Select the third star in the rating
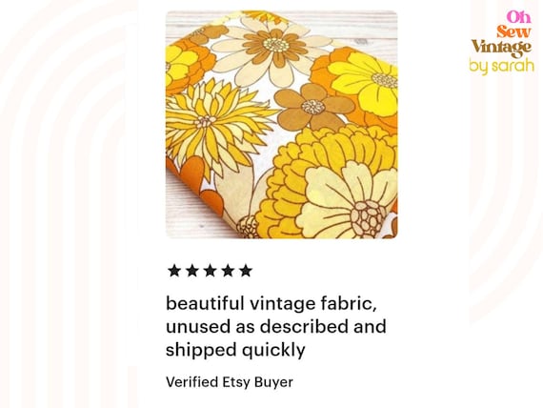543x408 pixels. 210,271
